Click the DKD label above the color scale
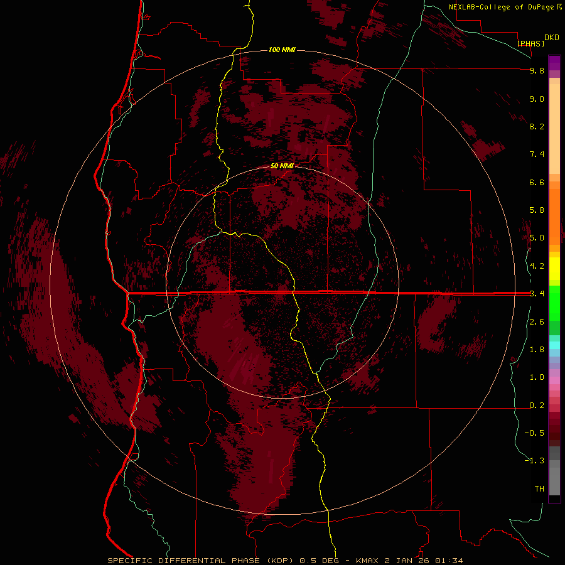Image resolution: width=565 pixels, height=565 pixels. pos(552,38)
